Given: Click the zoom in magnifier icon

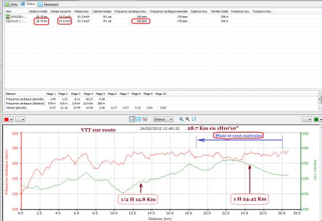Looking at the screenshot, I should (x=181, y=119).
